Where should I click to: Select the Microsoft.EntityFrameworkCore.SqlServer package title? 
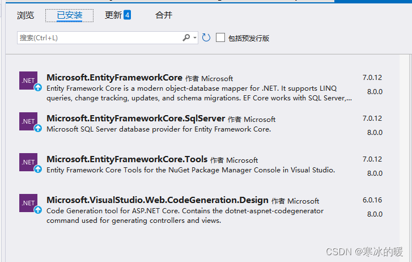point(136,119)
